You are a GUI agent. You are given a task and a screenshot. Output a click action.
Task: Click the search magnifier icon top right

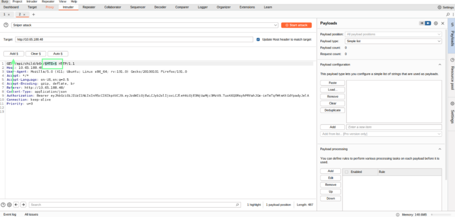(x=448, y=14)
